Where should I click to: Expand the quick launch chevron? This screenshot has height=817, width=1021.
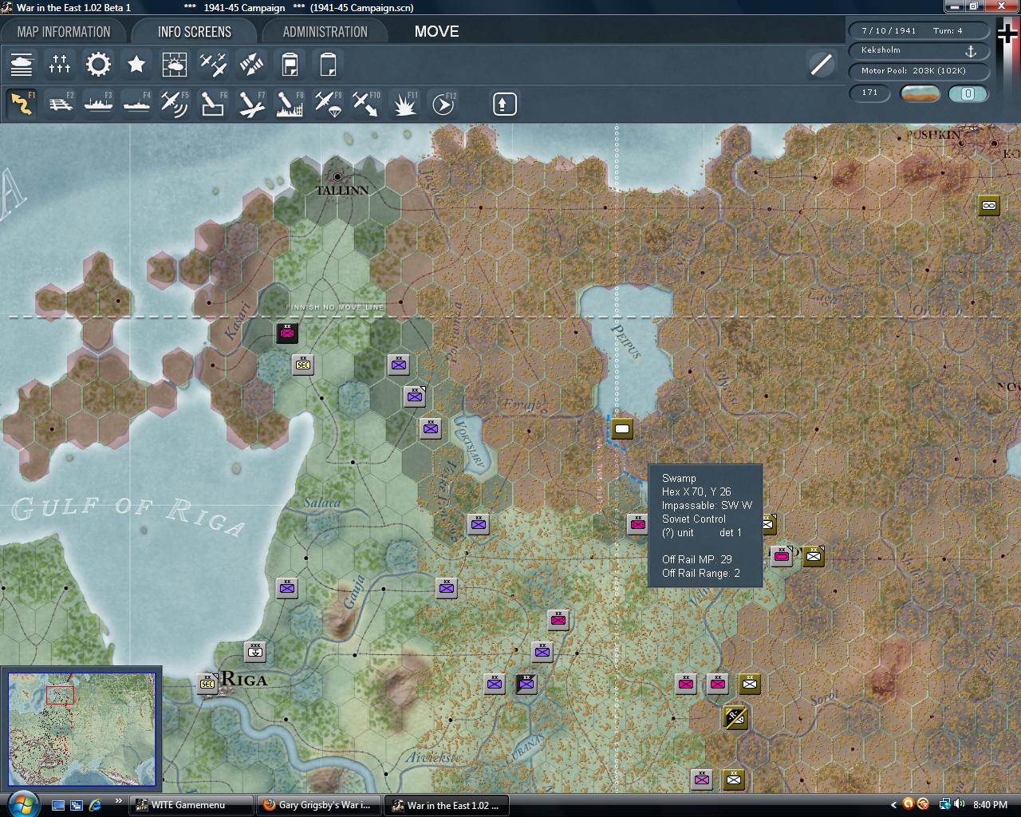click(x=119, y=801)
